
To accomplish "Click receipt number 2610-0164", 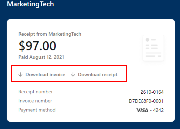I will [152, 92].
